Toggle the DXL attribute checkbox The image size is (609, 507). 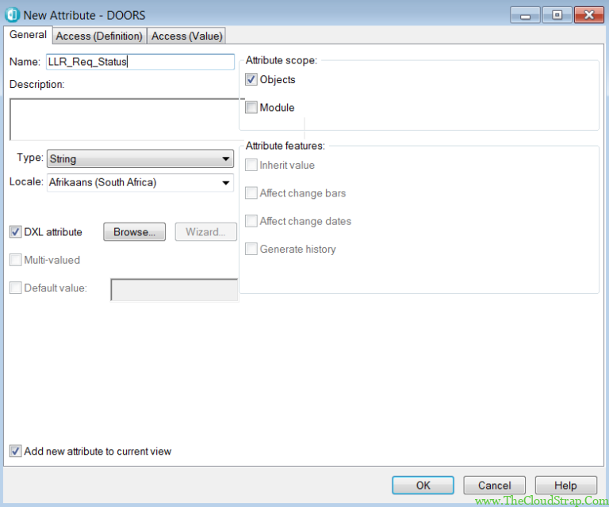coord(15,232)
